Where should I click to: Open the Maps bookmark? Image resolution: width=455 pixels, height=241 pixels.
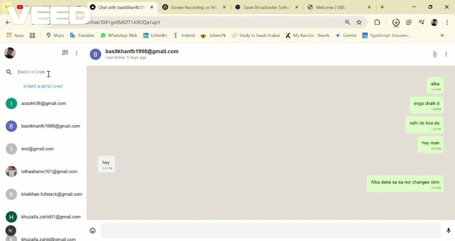point(55,35)
